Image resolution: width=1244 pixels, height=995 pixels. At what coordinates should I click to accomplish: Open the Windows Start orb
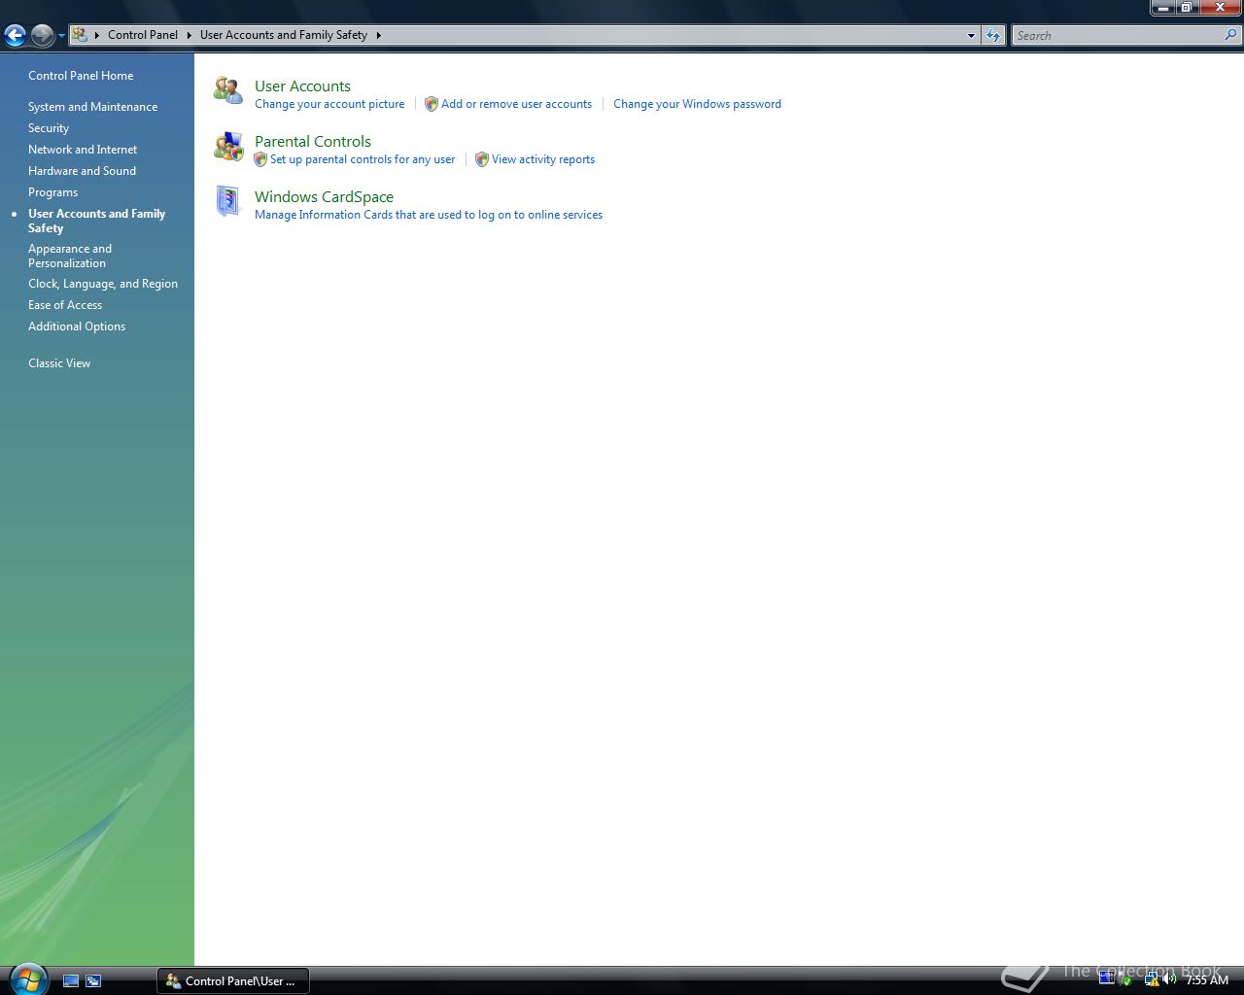tap(27, 979)
